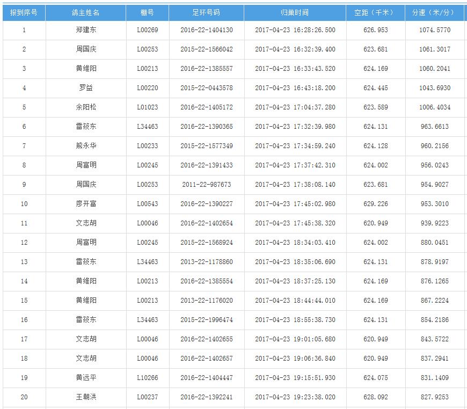Click owner name 罗益
This screenshot has height=409, width=467.
(86, 88)
